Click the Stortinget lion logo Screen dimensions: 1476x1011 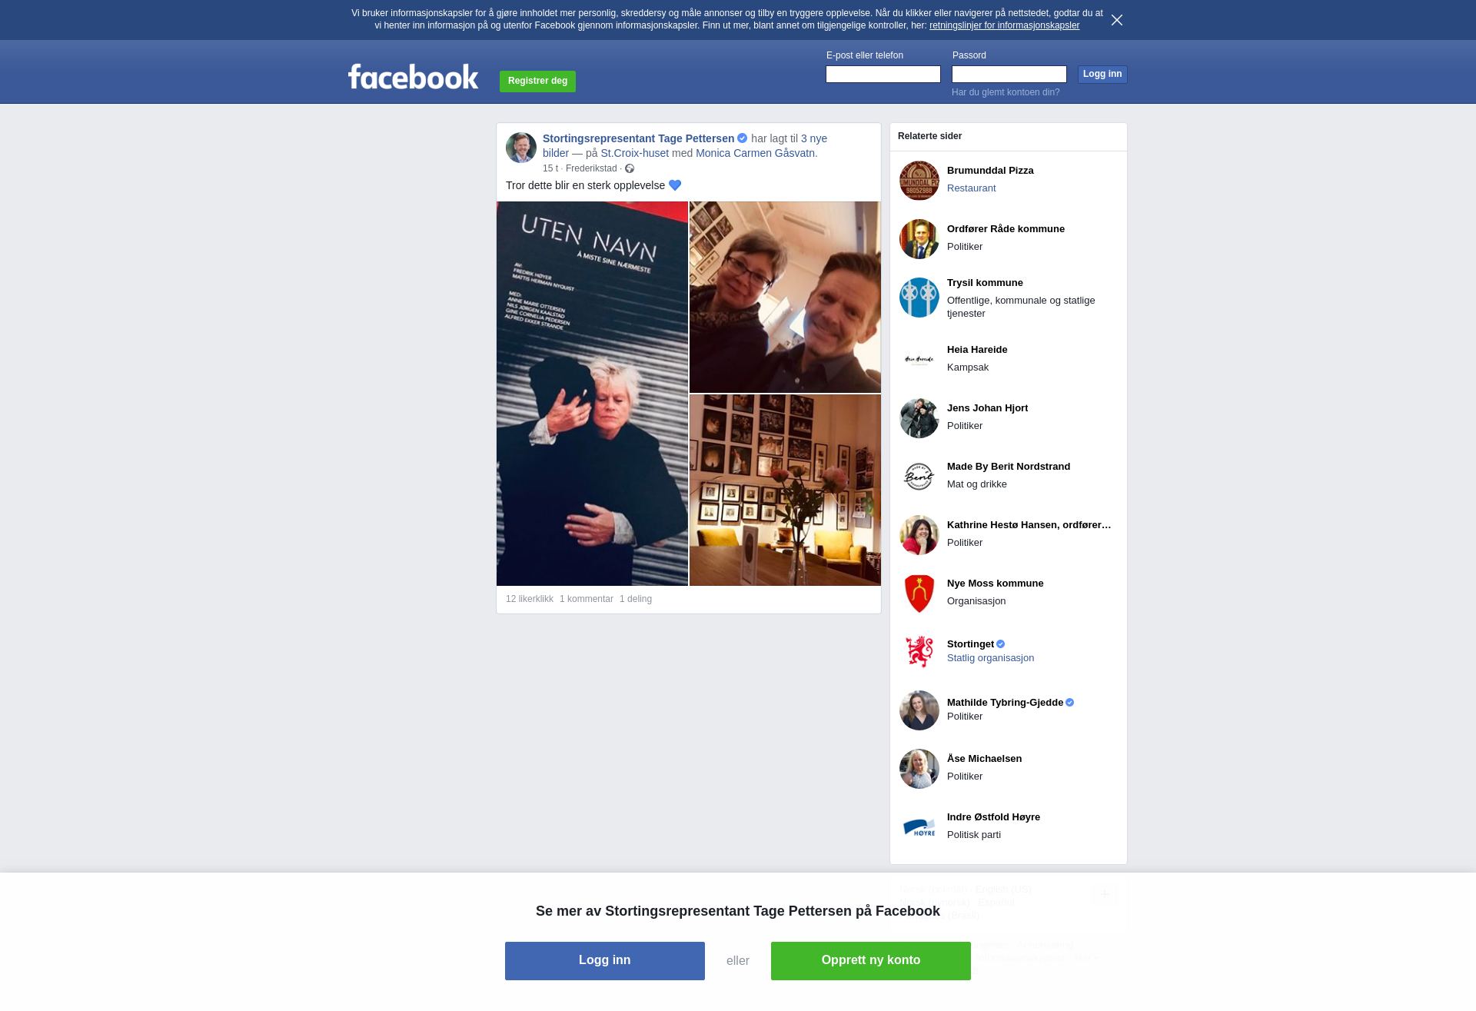(x=919, y=652)
